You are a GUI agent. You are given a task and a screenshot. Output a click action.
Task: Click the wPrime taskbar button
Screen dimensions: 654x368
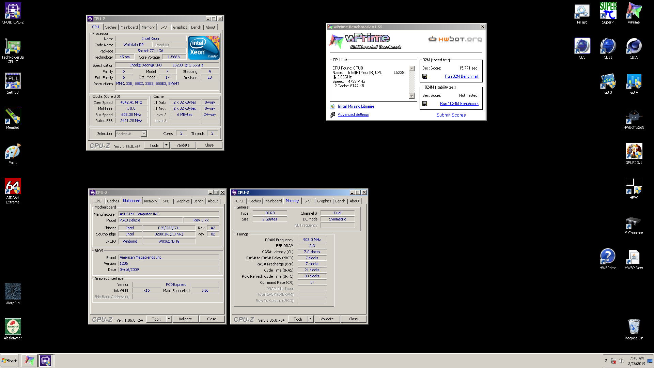[29, 361]
